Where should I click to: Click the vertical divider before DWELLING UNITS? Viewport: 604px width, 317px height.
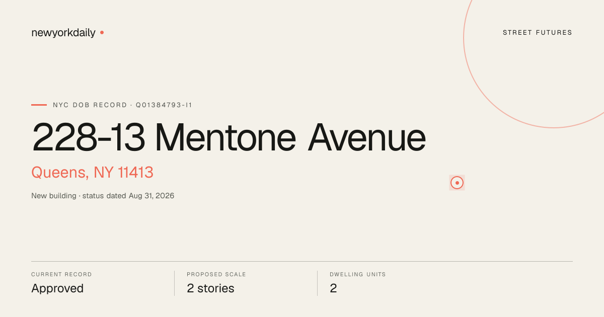pyautogui.click(x=317, y=283)
